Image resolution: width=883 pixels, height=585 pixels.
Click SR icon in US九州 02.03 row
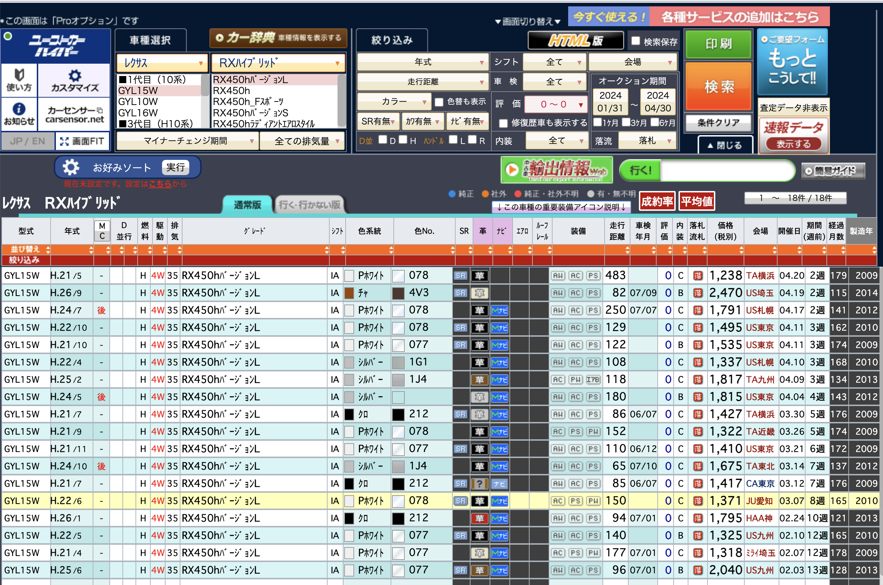coord(461,570)
